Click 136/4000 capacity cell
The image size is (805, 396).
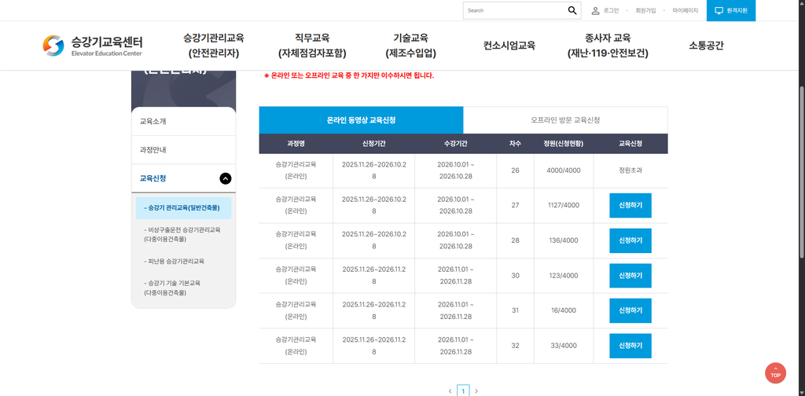(x=564, y=240)
